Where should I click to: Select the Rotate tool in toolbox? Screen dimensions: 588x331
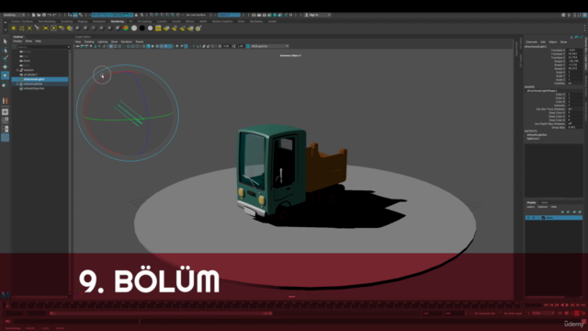click(x=5, y=75)
